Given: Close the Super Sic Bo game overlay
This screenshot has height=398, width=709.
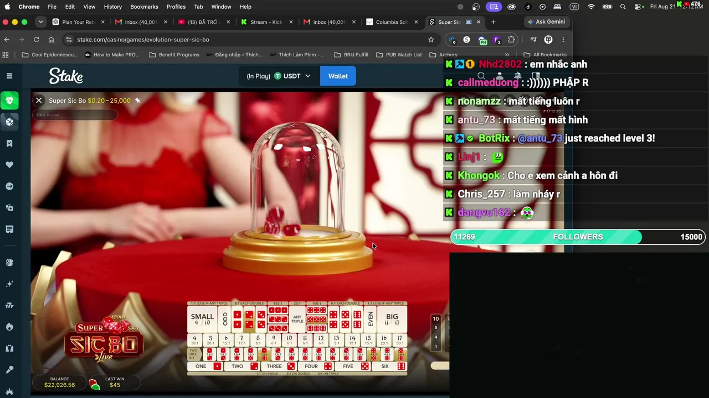Looking at the screenshot, I should (39, 100).
